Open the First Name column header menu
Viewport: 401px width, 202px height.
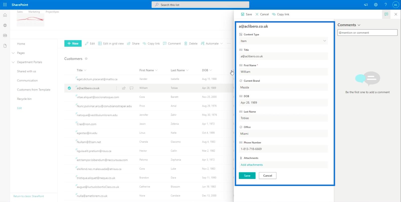point(148,70)
